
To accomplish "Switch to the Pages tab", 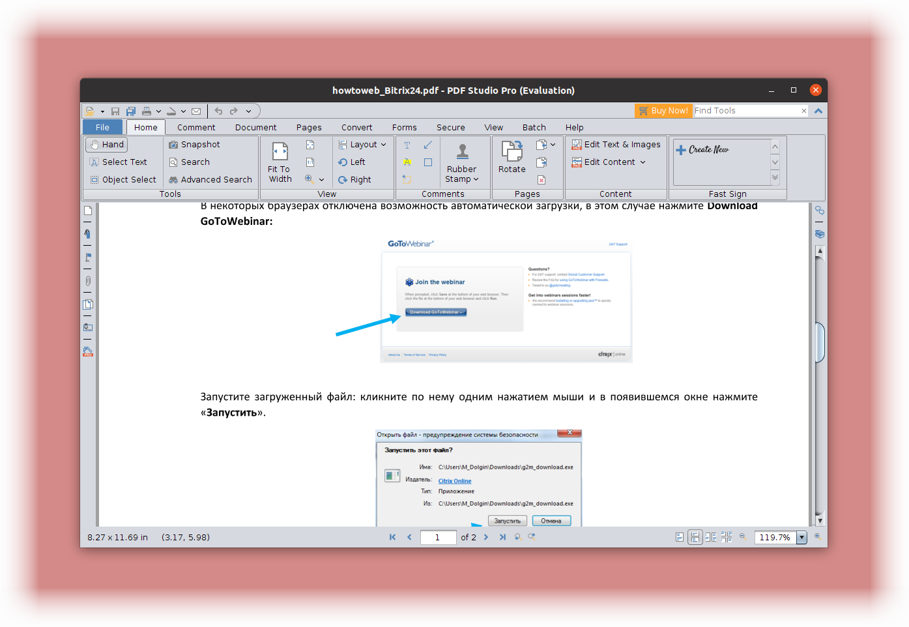I will click(x=309, y=128).
